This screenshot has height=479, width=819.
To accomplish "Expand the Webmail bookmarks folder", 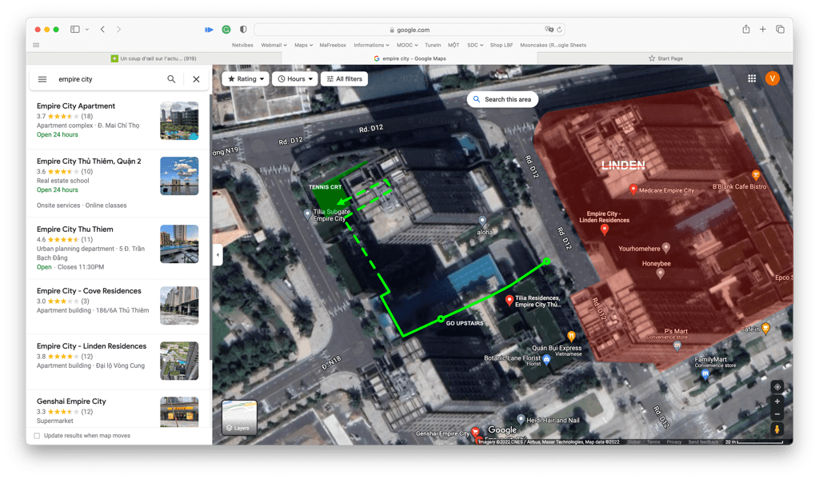I will 274,45.
